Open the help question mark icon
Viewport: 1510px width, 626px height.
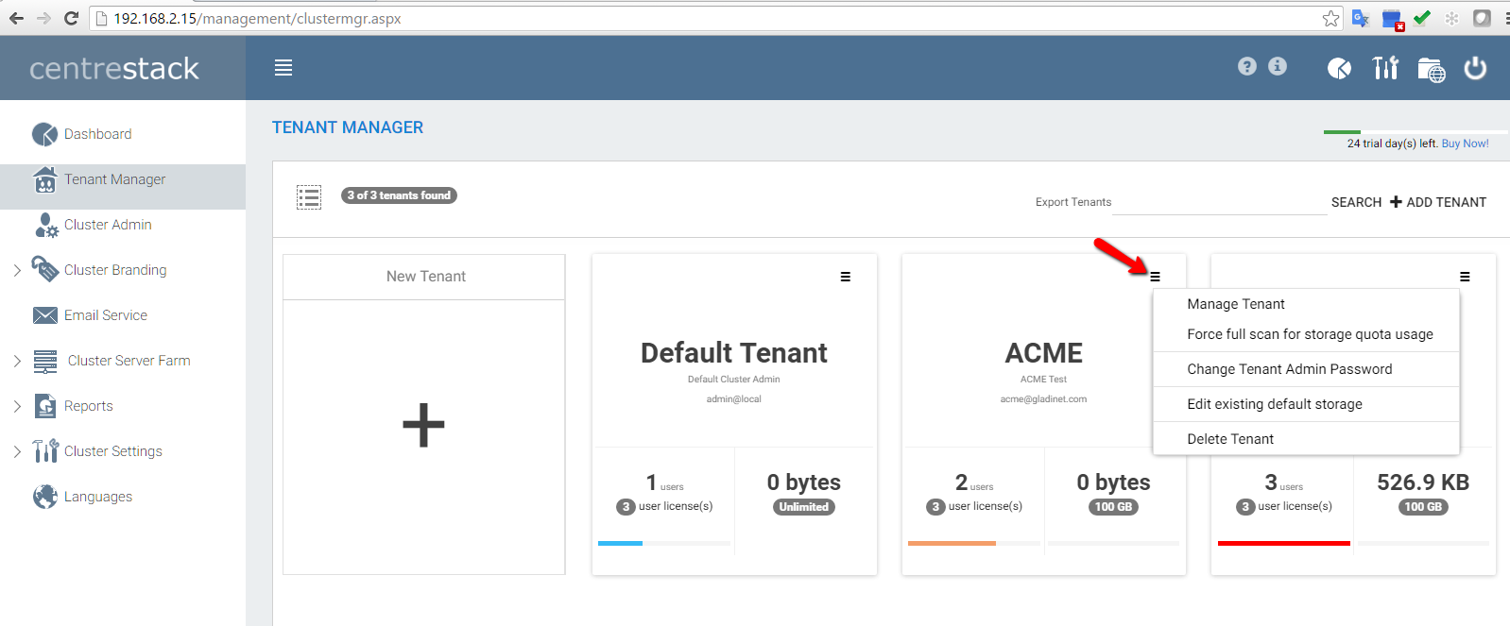tap(1247, 66)
